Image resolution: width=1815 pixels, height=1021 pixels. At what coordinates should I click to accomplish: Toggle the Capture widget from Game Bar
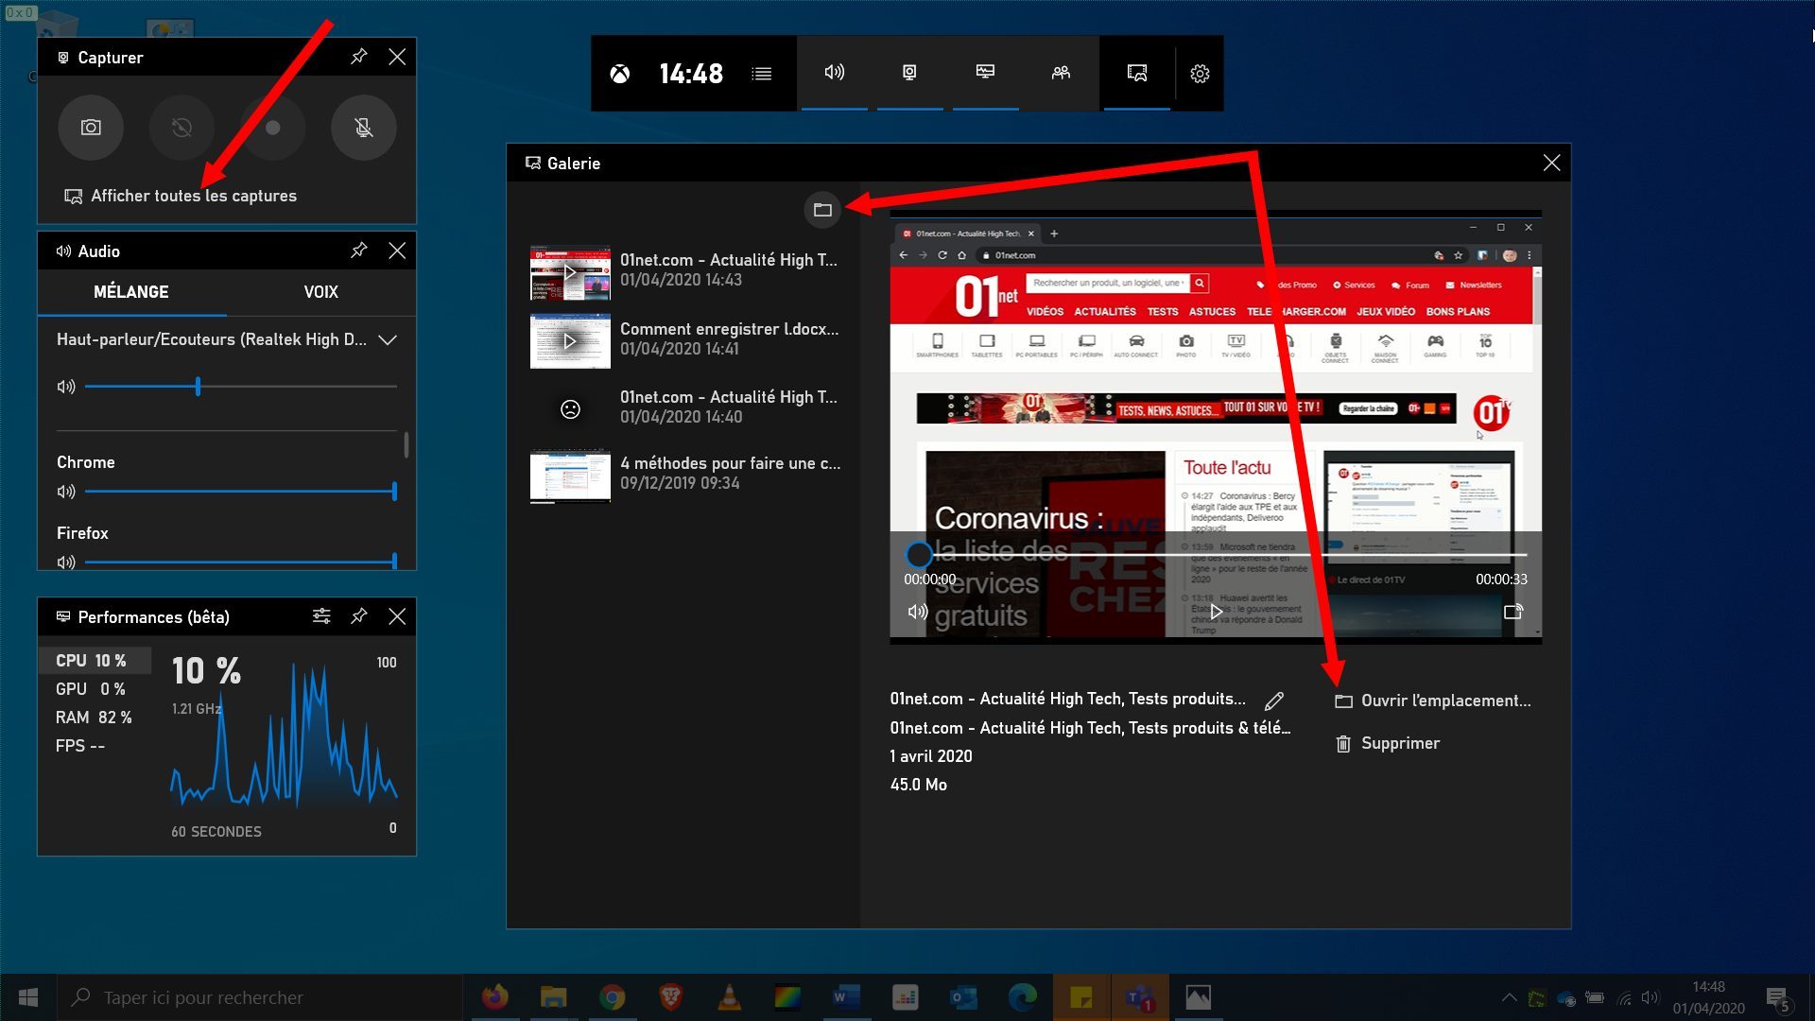[909, 73]
